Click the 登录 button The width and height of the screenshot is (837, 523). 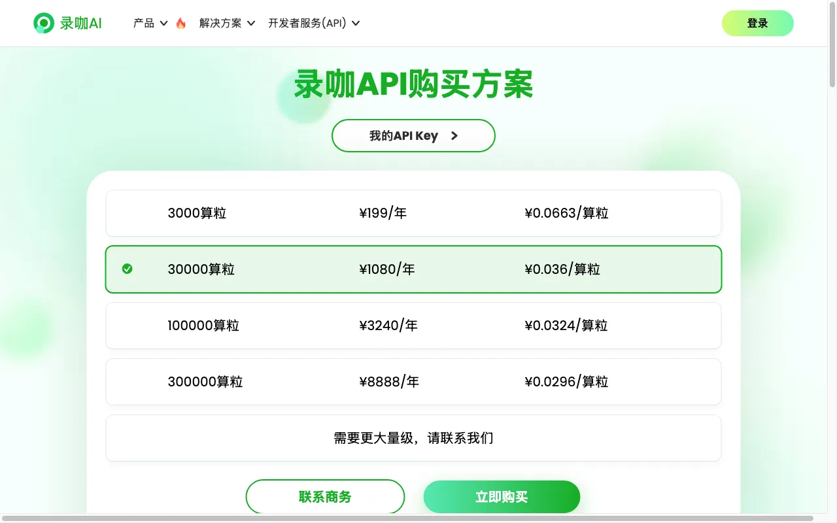tap(757, 23)
